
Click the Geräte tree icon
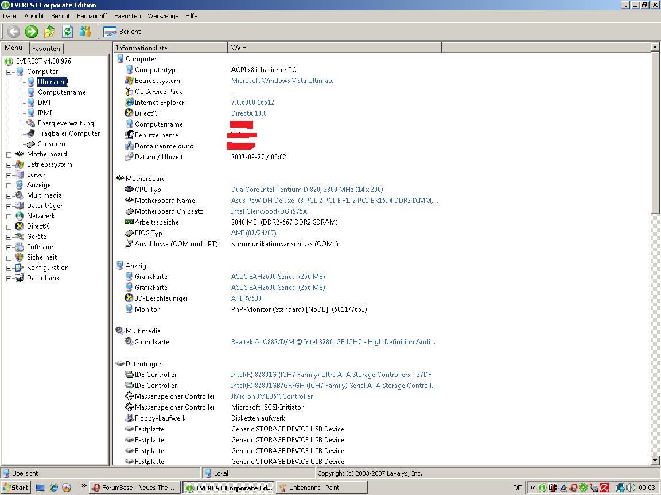tap(20, 237)
